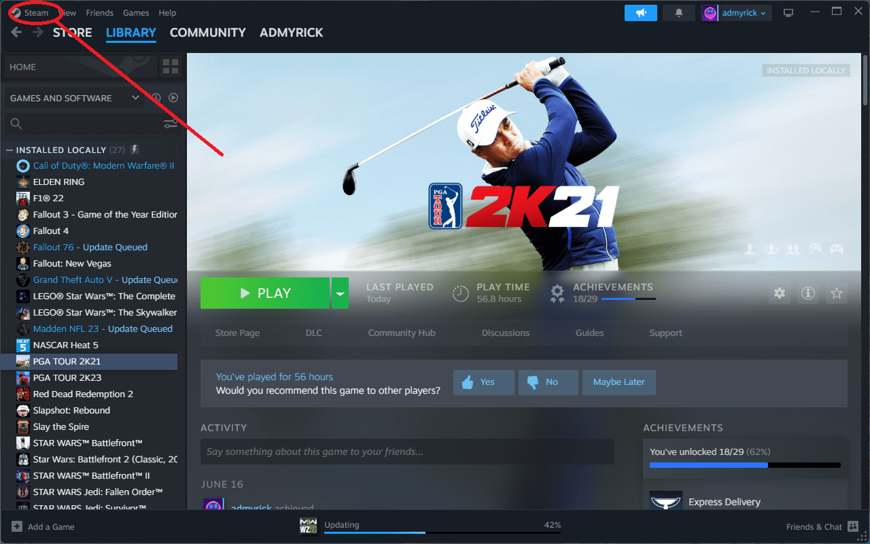Select Fallout 76 - Update Queued
Screen dimensions: 870x544
click(x=96, y=248)
